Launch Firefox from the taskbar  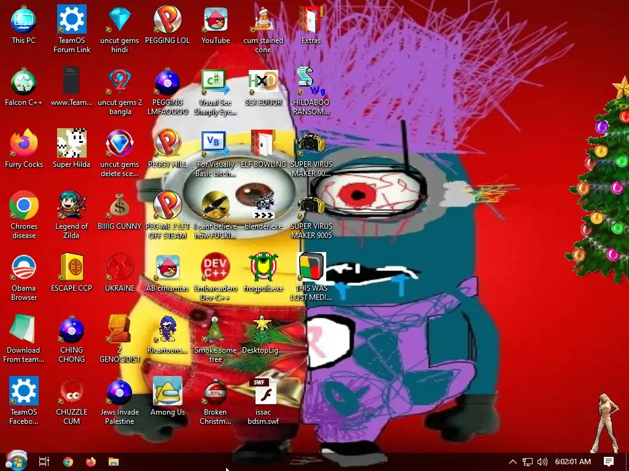(91, 462)
